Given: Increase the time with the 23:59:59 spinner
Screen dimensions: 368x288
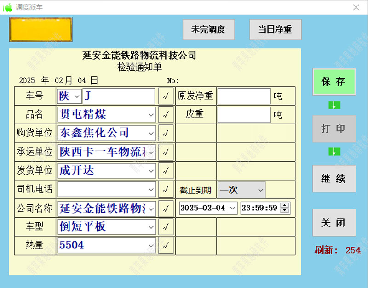Looking at the screenshot, I should click(285, 205).
